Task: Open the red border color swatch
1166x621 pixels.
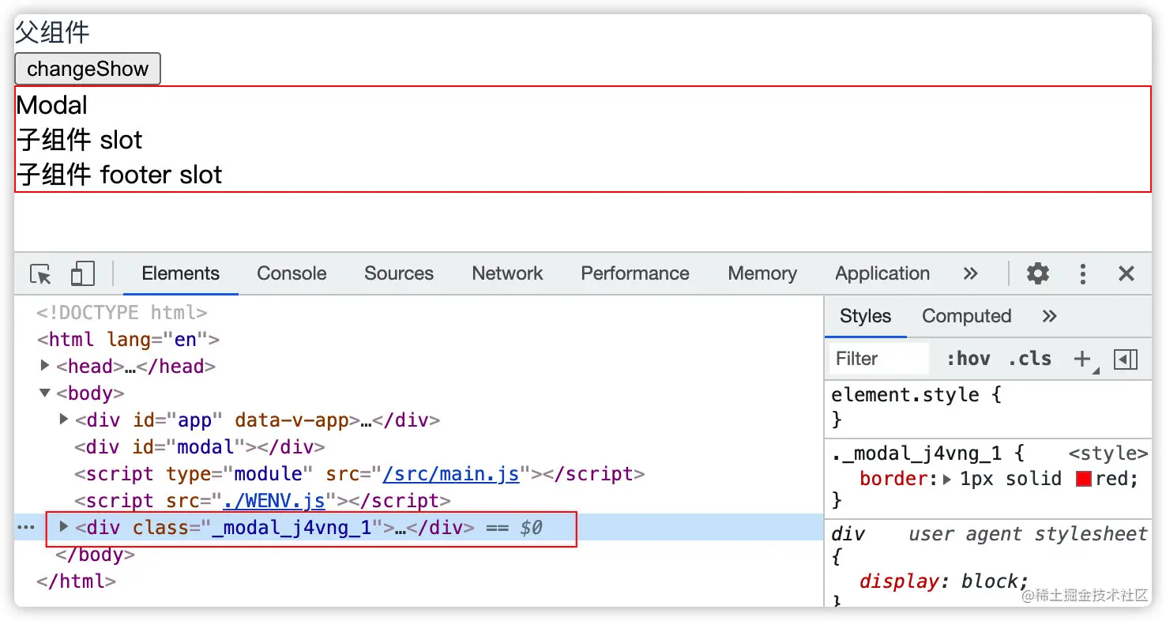Action: pos(1084,479)
